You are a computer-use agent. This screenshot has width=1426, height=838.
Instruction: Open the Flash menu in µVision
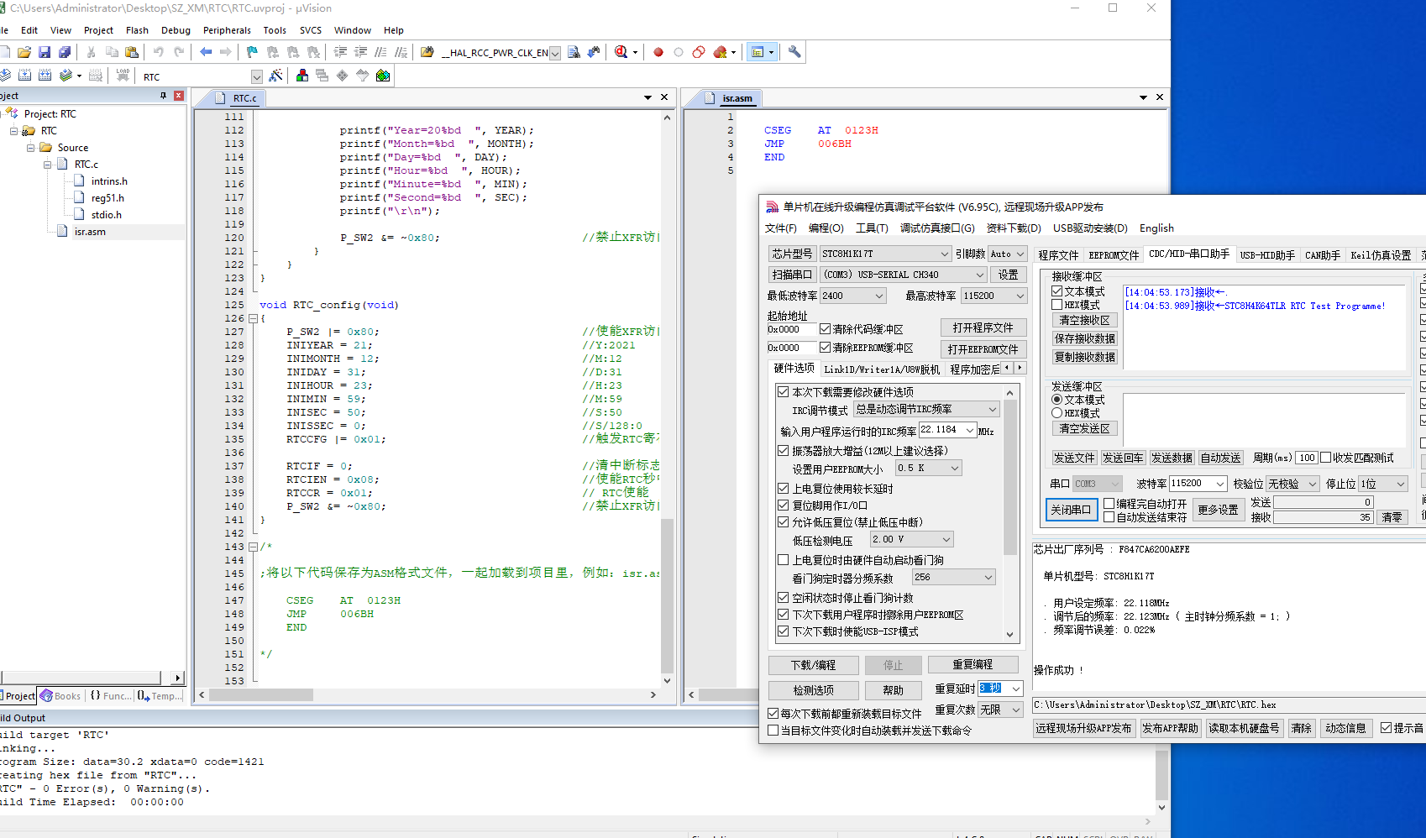point(137,30)
